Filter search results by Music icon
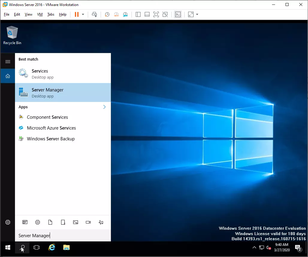The image size is (308, 257). [x=101, y=222]
